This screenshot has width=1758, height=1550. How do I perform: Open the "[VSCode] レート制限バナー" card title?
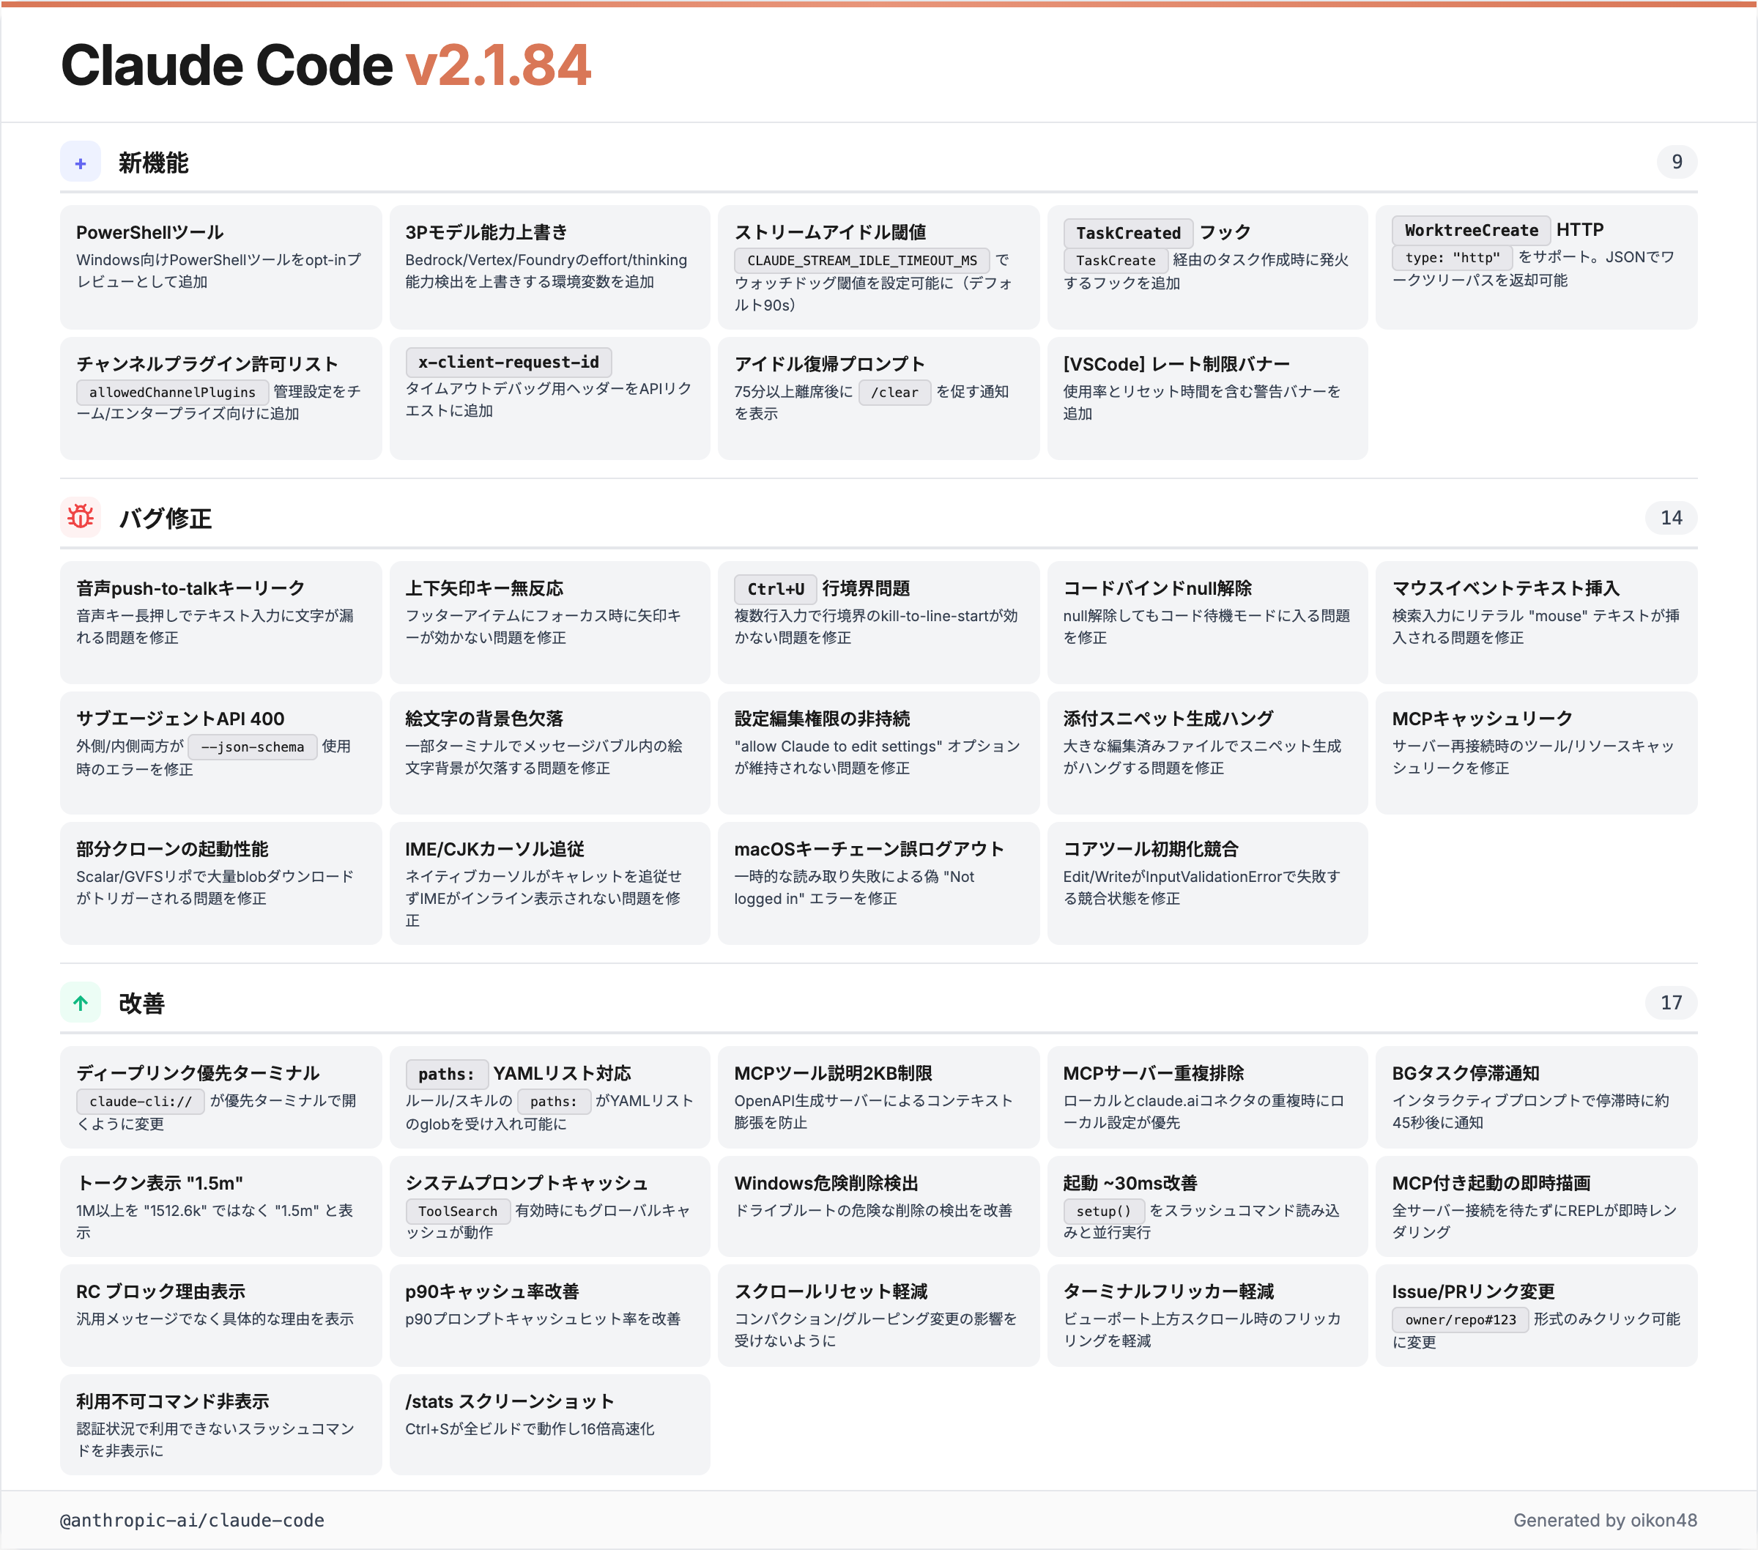pos(1176,364)
